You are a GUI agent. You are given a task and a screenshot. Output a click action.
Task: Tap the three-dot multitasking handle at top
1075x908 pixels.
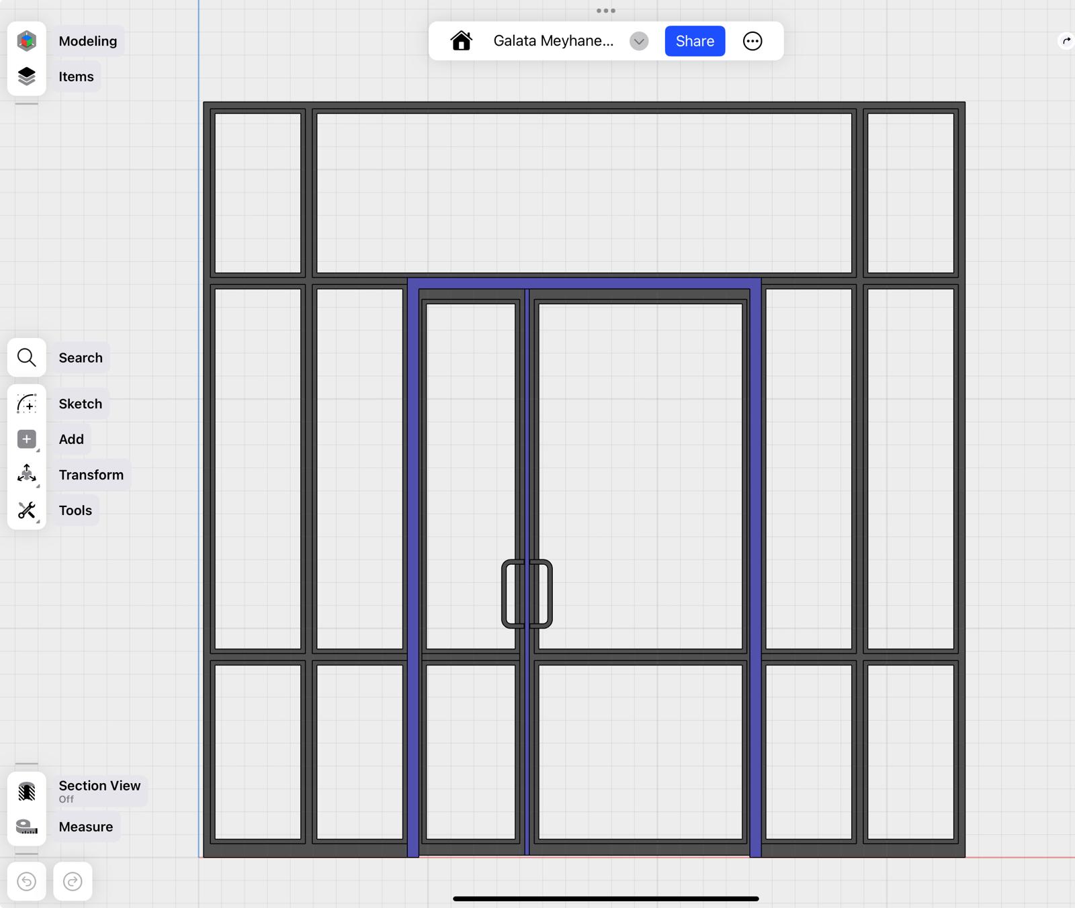(x=605, y=11)
